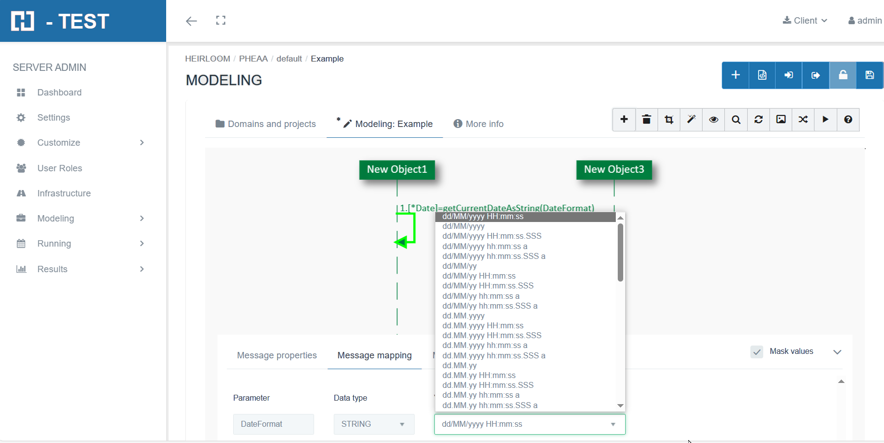Select the crop tool icon
884x443 pixels.
click(669, 120)
